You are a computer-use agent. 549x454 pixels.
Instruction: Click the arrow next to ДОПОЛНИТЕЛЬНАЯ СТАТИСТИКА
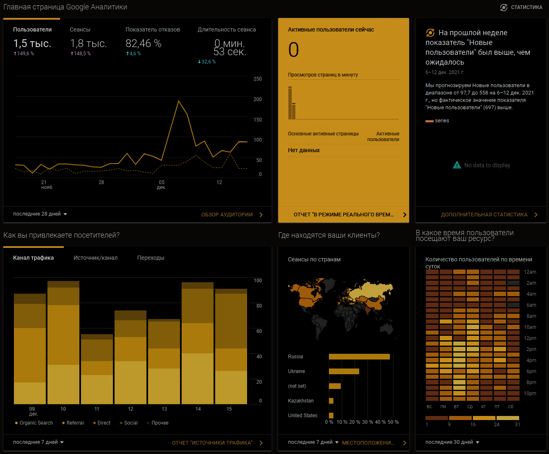coord(536,215)
